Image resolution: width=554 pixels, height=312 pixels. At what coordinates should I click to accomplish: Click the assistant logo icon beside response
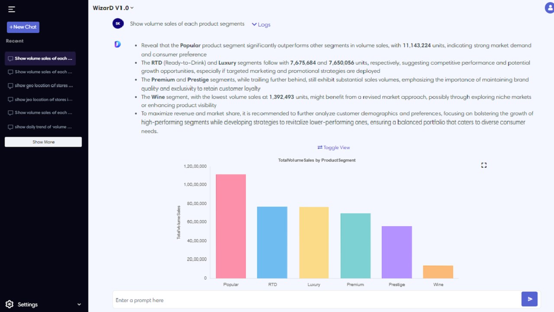(x=117, y=44)
